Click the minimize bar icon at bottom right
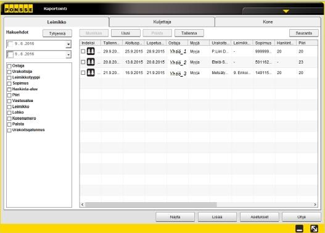 (299, 229)
